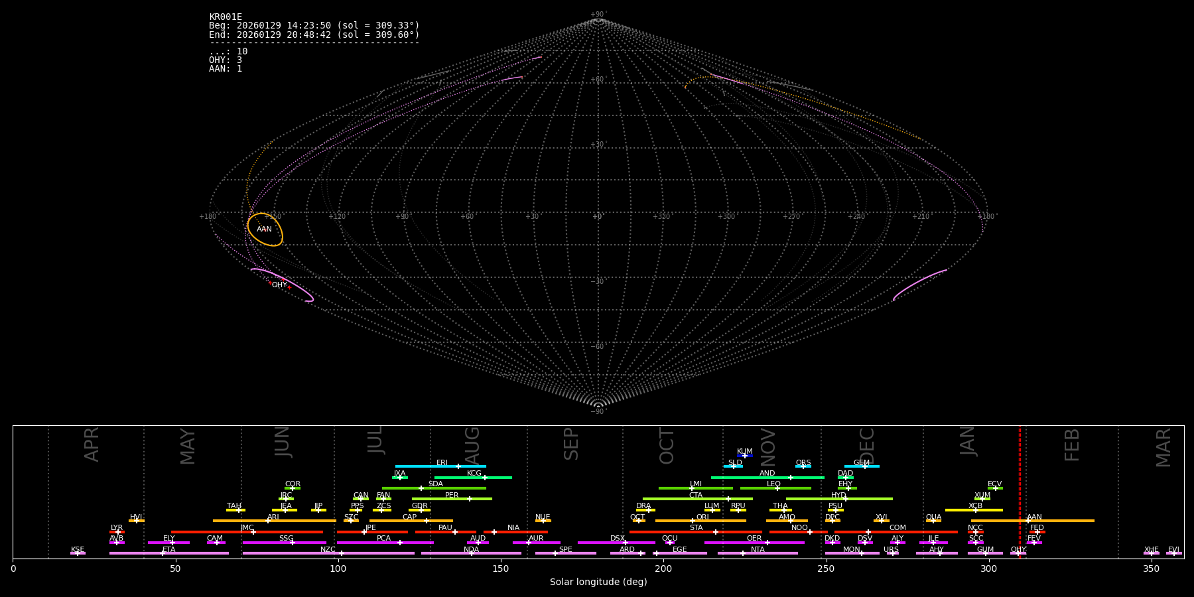Click the XHE shower label near March
Screen dimensions: 1194x597
coord(1151,550)
